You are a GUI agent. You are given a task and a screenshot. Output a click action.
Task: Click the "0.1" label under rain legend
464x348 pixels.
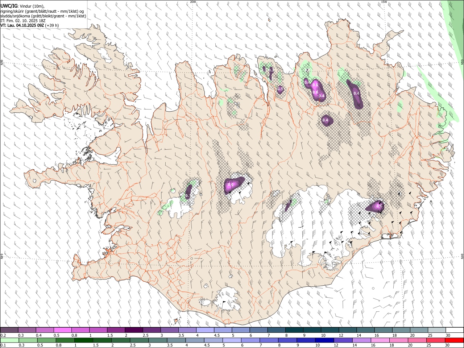pyautogui.click(x=3, y=345)
